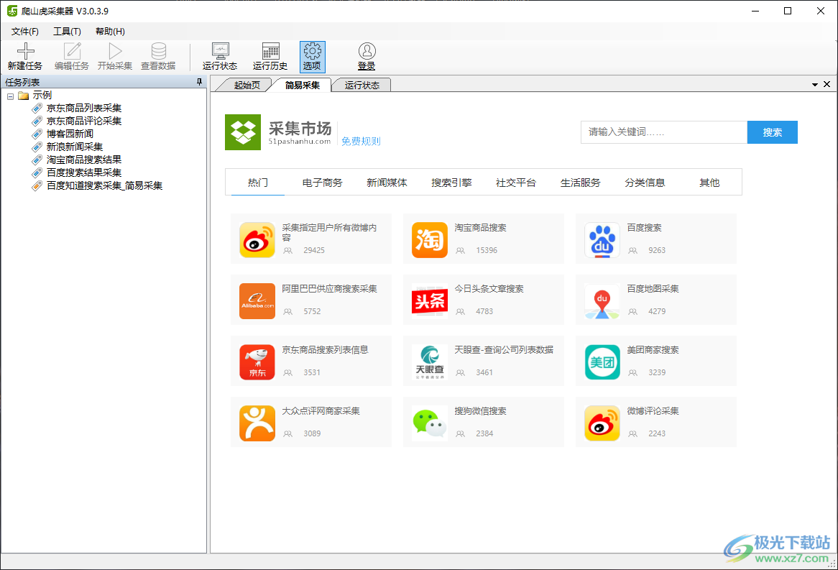This screenshot has width=838, height=570.
Task: Open the tab list dropdown arrow
Action: 815,85
